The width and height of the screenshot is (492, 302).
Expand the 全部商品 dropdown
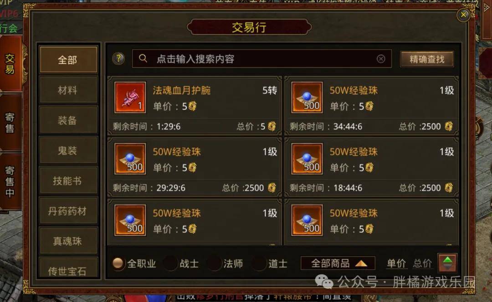point(338,263)
